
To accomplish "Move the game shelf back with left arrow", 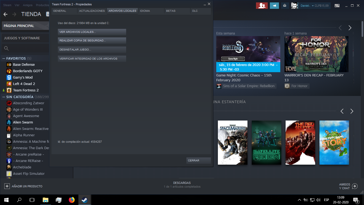I will (x=342, y=111).
